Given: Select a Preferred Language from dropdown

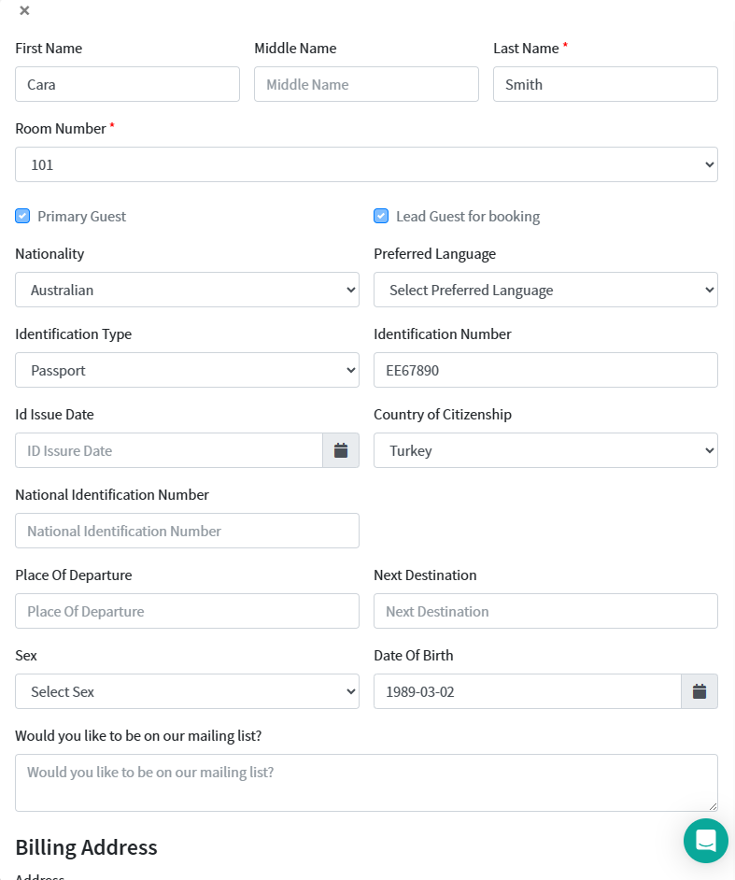Looking at the screenshot, I should click(545, 290).
